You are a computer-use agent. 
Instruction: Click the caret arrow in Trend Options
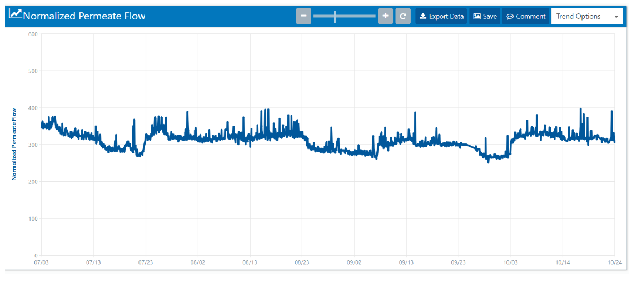pyautogui.click(x=616, y=17)
